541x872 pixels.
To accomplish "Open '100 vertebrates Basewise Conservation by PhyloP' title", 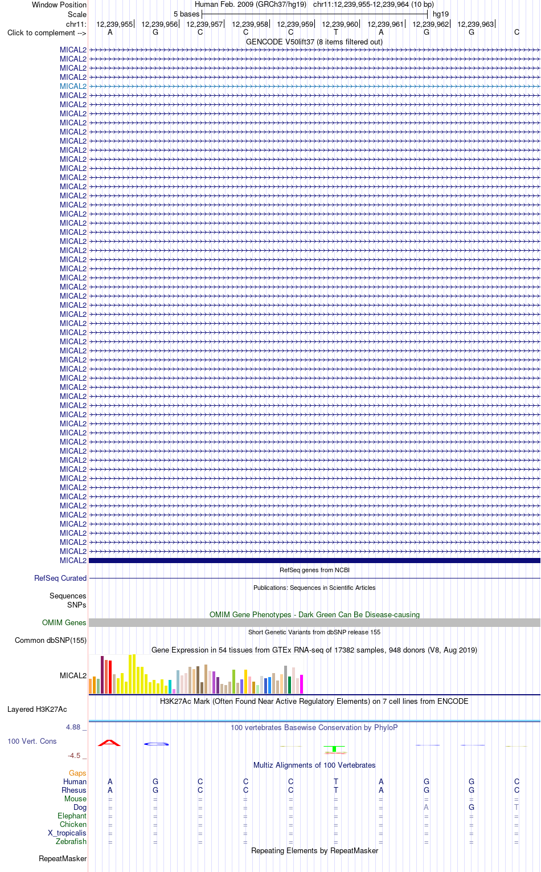I will click(x=314, y=727).
